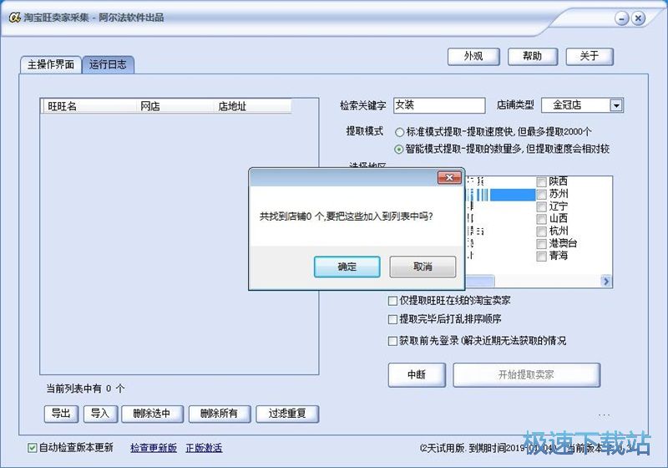The image size is (668, 468).
Task: Click the region list right scroll arrow
Action: click(606, 282)
